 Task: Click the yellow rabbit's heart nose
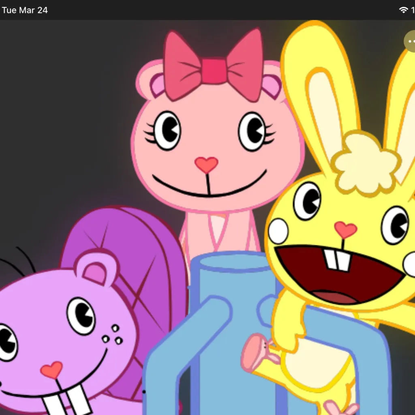[x=345, y=230]
